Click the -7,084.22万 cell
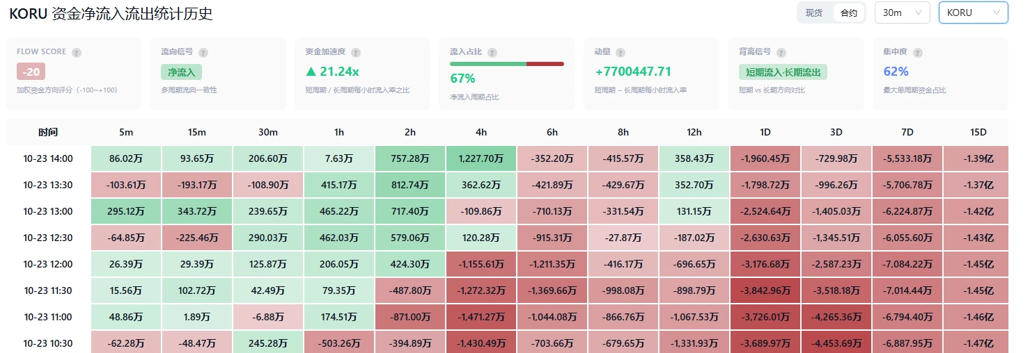Viewport: 1030px width, 353px height. click(x=907, y=264)
